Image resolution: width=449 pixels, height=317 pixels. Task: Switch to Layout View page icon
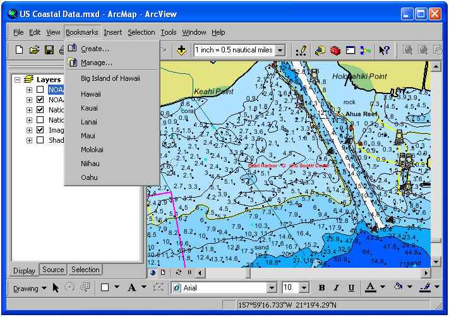click(163, 272)
